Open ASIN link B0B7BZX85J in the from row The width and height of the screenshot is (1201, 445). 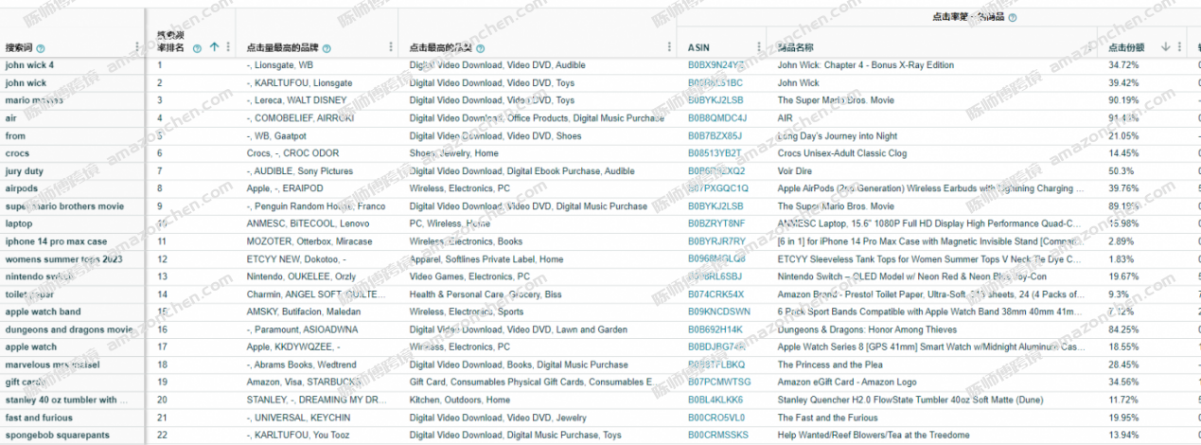715,136
